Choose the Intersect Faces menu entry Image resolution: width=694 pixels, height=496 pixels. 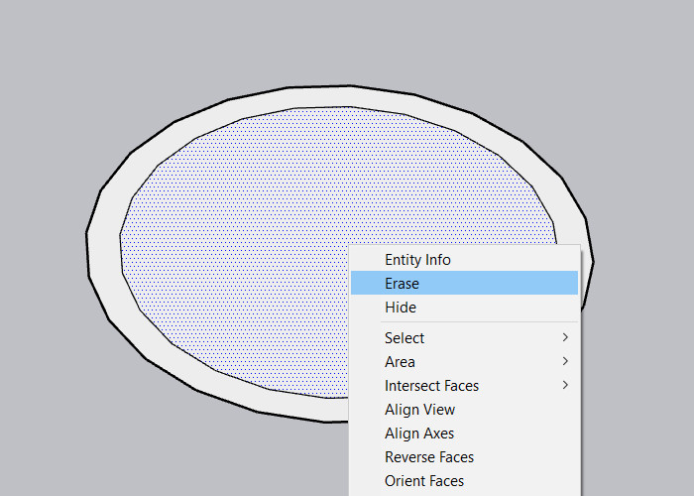click(x=431, y=386)
